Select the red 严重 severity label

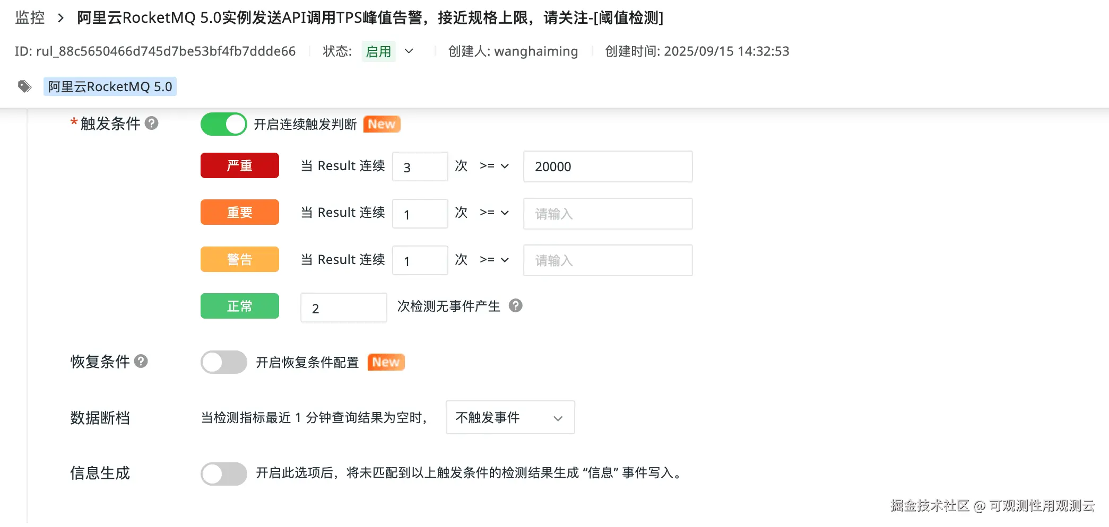click(x=240, y=166)
